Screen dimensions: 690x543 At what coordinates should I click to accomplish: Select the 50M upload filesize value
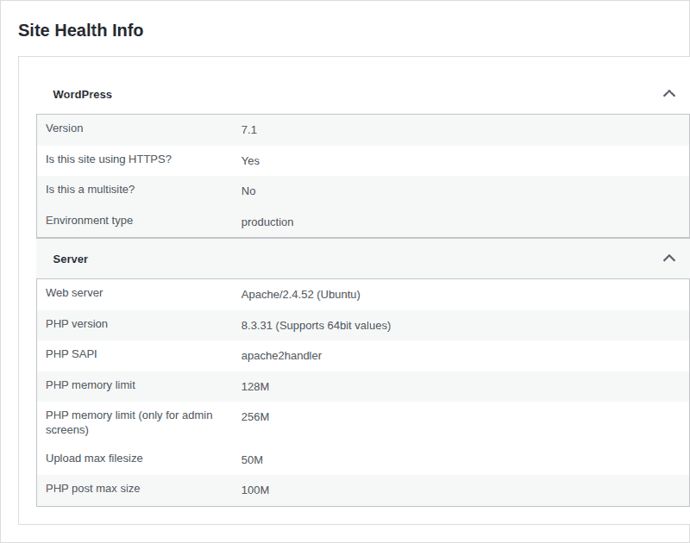pos(252,460)
